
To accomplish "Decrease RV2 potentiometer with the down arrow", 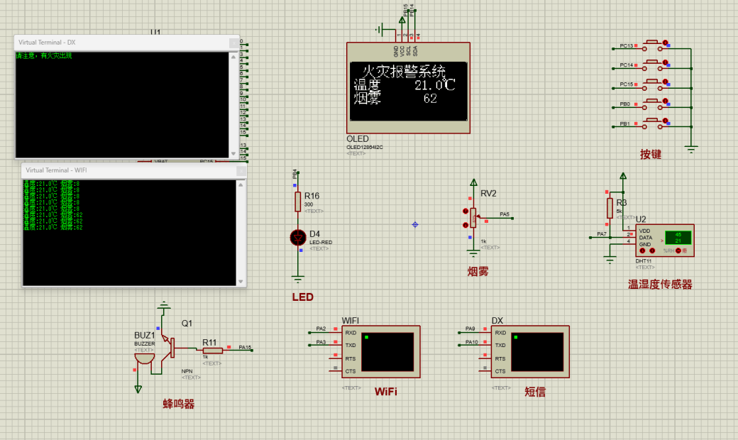I will pos(465,225).
